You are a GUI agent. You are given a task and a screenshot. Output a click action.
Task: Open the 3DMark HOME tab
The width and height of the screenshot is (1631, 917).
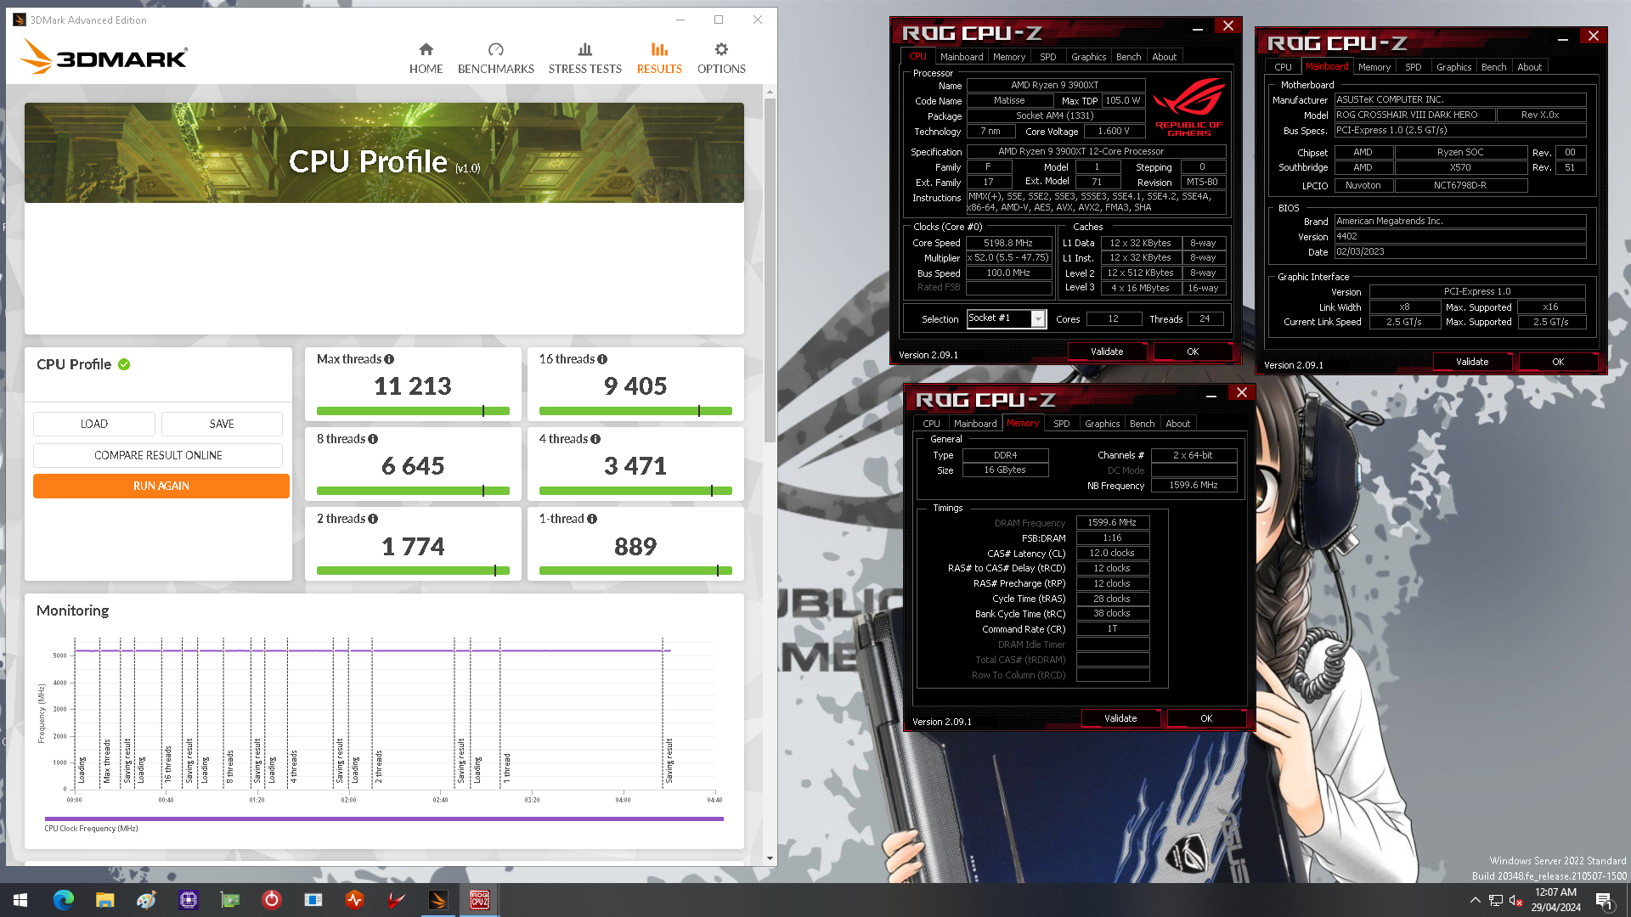coord(426,59)
